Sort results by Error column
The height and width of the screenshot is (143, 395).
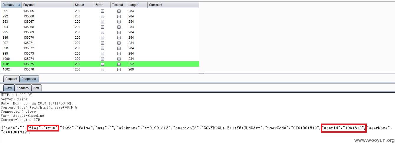(x=102, y=5)
